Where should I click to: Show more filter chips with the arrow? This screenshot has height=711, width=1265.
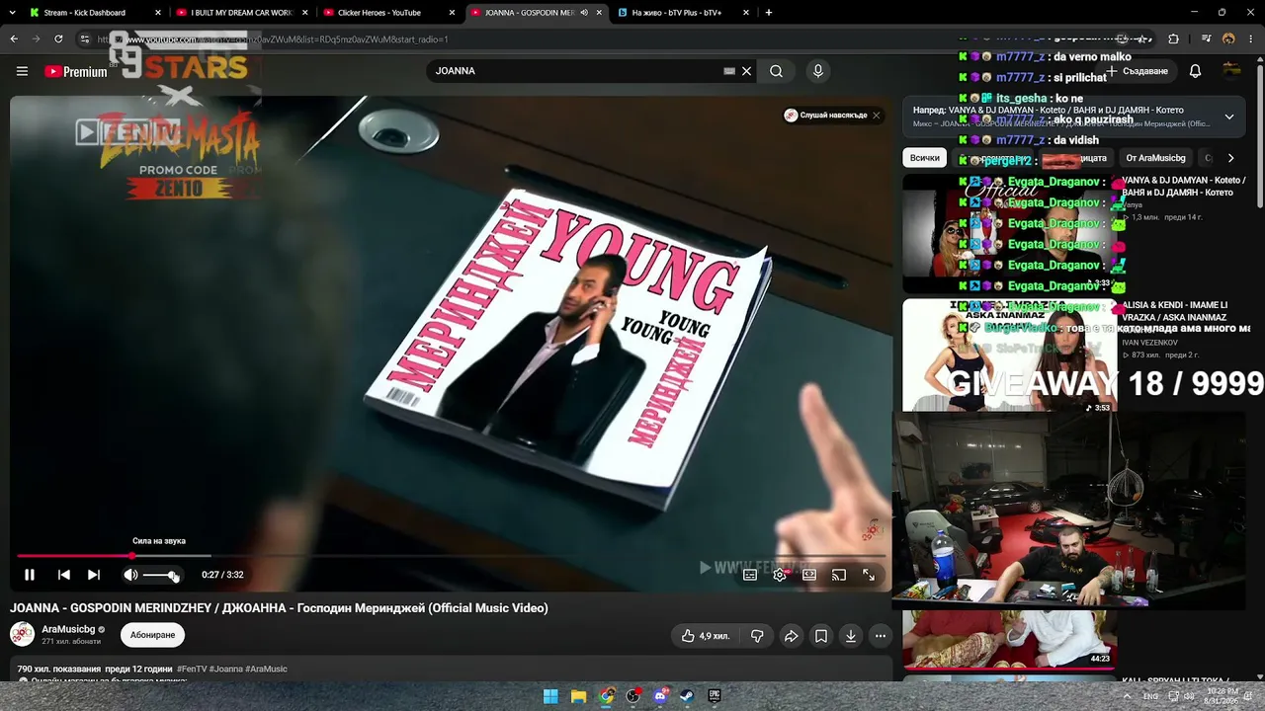tap(1230, 158)
